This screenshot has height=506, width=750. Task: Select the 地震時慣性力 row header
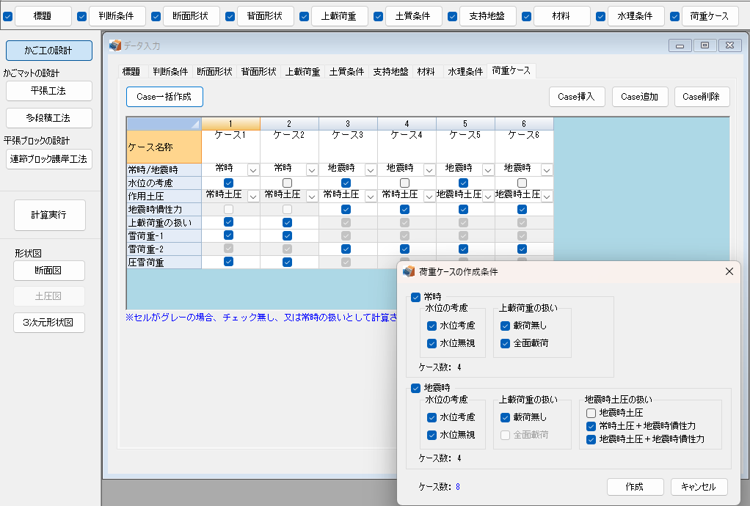click(x=164, y=209)
